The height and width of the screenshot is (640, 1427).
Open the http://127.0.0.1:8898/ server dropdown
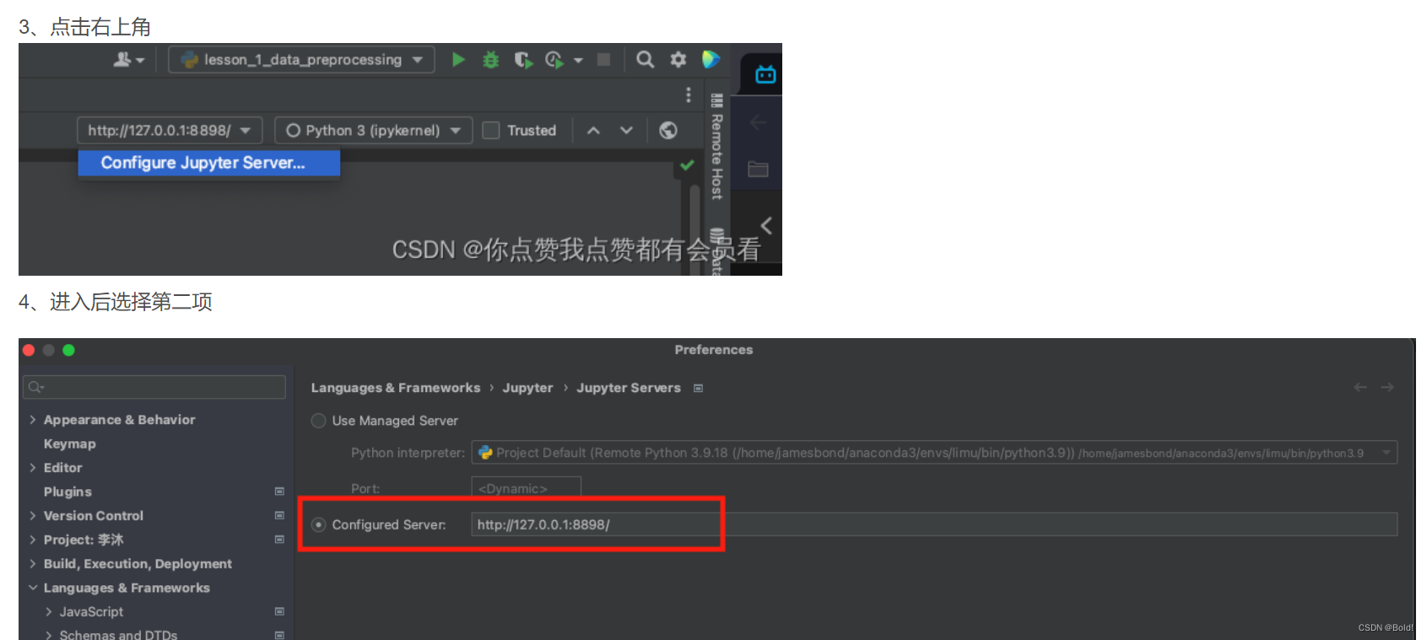click(x=170, y=131)
